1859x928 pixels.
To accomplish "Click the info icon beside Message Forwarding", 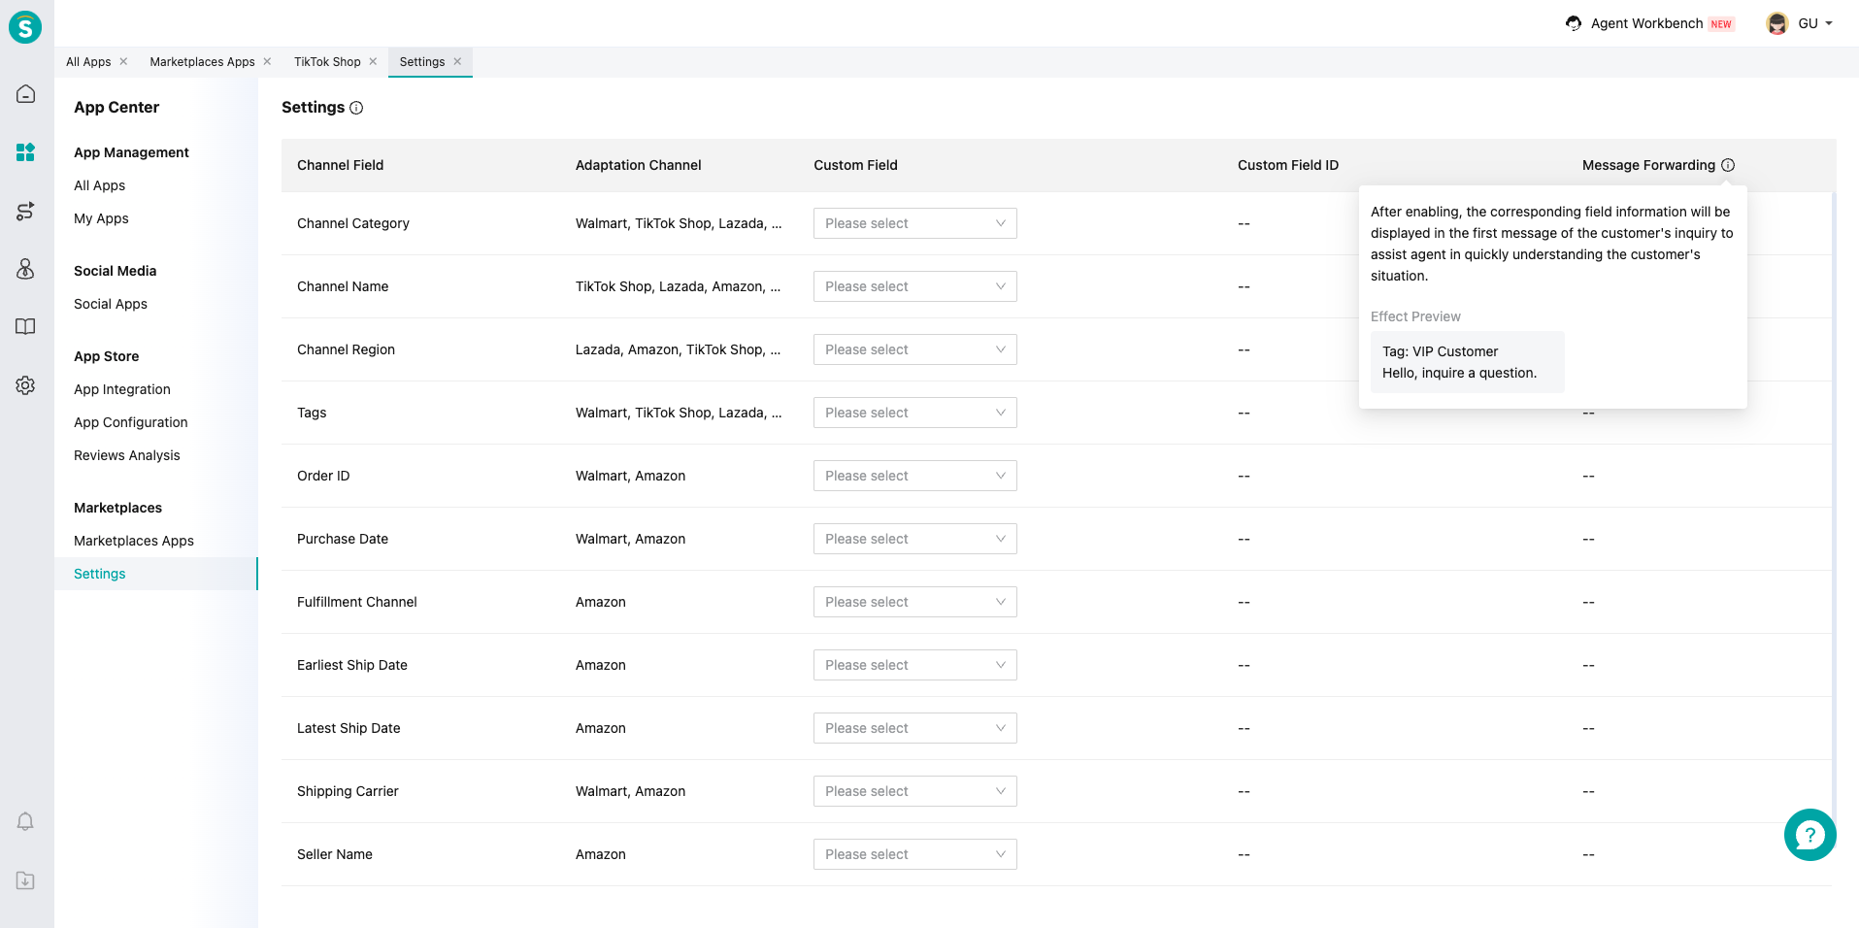I will point(1728,165).
